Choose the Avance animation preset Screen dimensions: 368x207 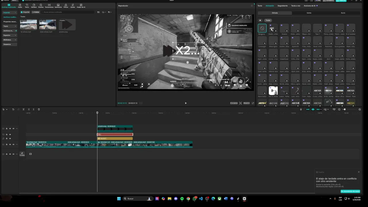click(284, 28)
